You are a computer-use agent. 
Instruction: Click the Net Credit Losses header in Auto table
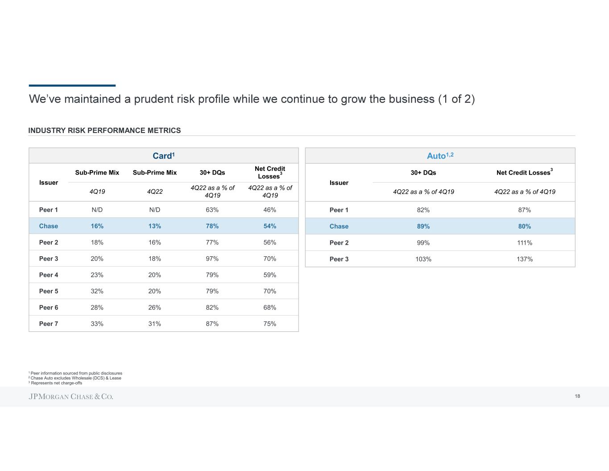tap(524, 172)
